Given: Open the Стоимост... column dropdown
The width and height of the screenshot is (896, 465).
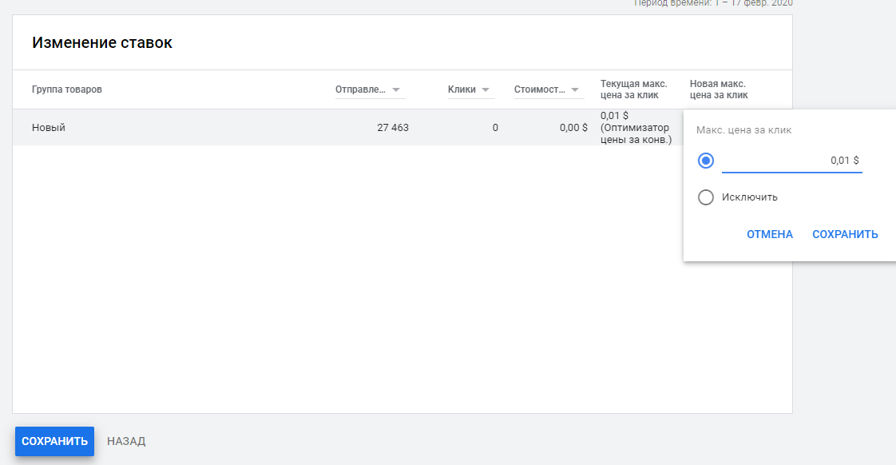Looking at the screenshot, I should tap(549, 89).
